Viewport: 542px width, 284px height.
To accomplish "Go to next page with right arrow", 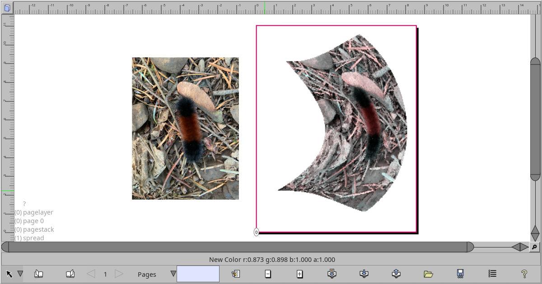I will point(119,274).
